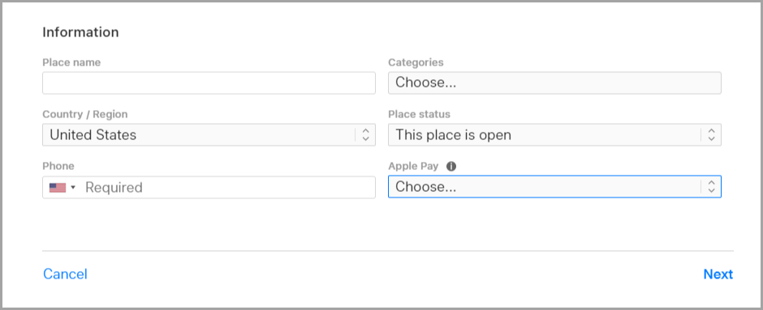Focus the Place name text field

[209, 83]
